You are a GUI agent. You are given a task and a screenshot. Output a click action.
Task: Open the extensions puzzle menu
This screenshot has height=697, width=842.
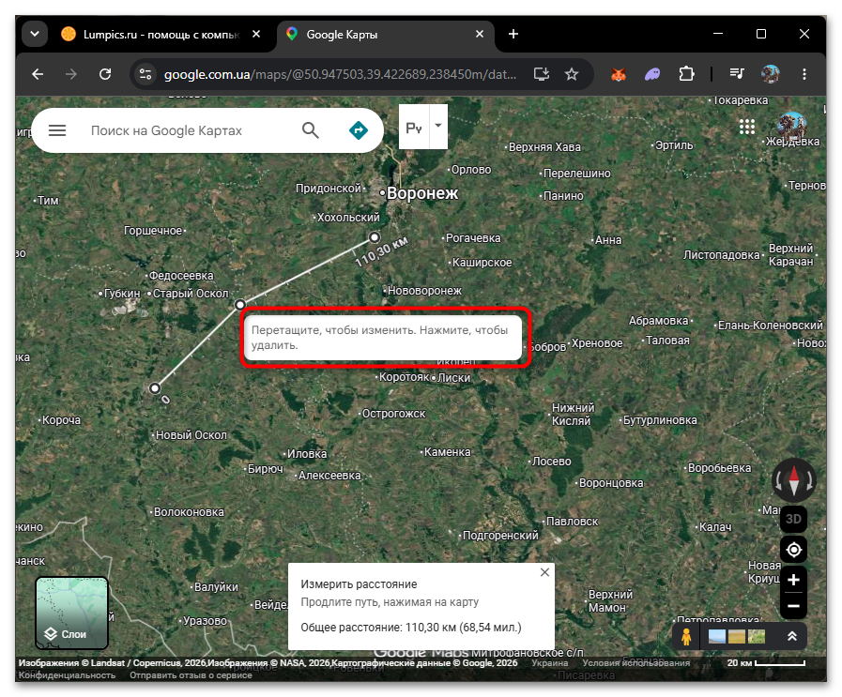[x=686, y=74]
